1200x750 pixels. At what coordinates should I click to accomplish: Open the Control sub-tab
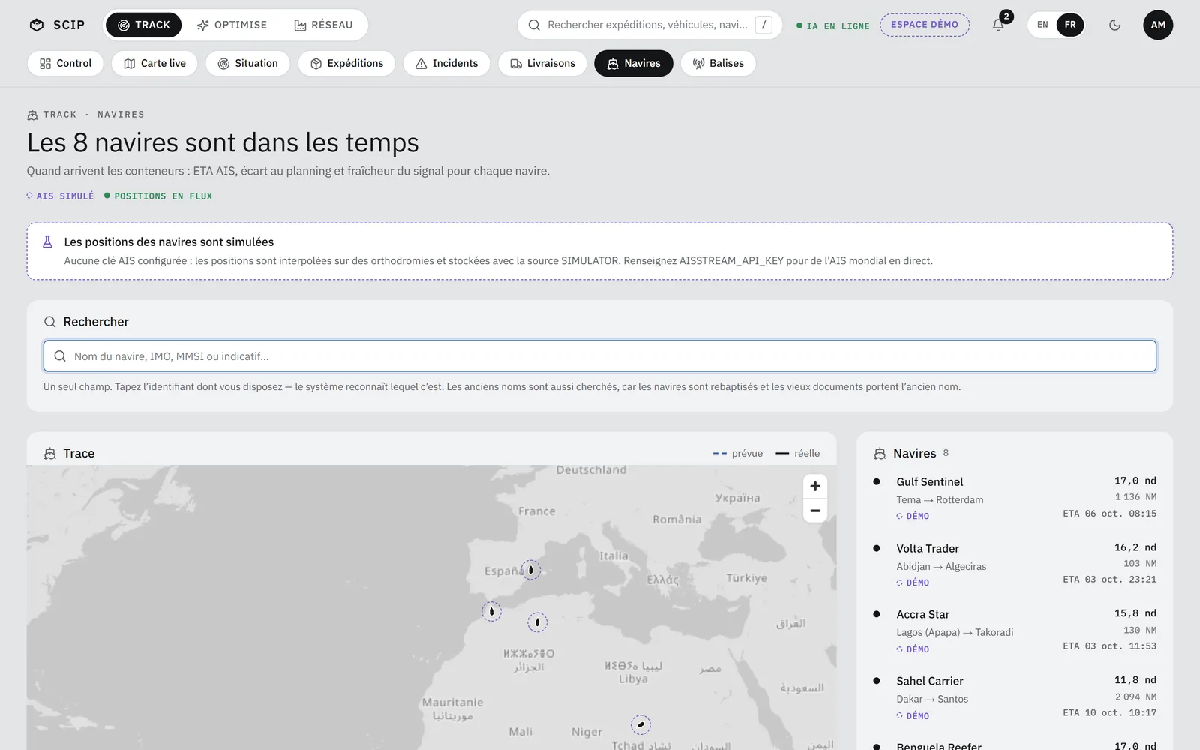65,63
